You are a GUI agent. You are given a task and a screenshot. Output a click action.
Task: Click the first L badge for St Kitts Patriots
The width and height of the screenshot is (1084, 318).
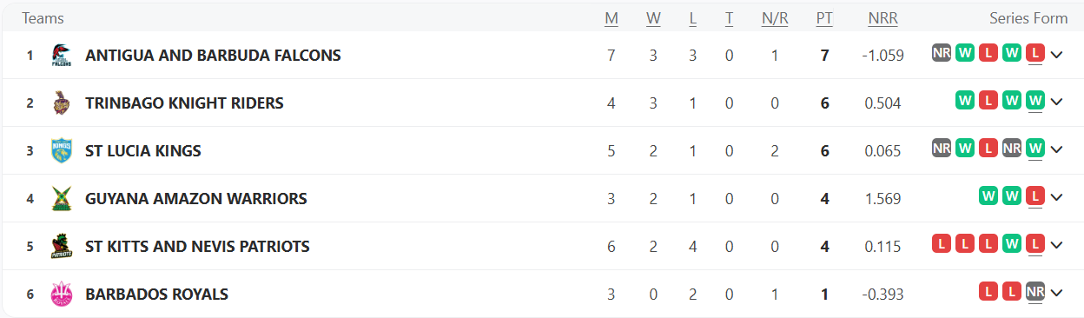point(942,244)
